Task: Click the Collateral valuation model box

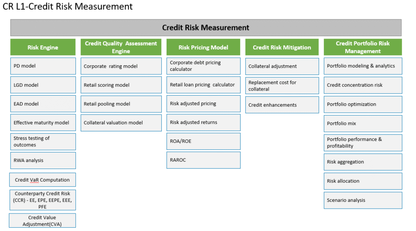Action: click(121, 123)
